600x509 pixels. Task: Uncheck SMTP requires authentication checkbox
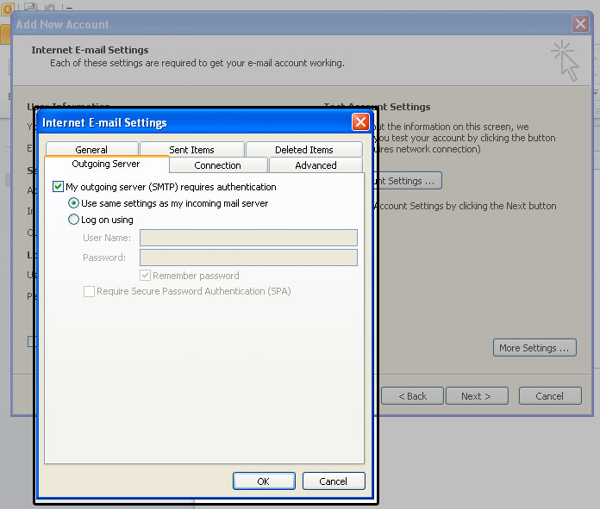[59, 187]
